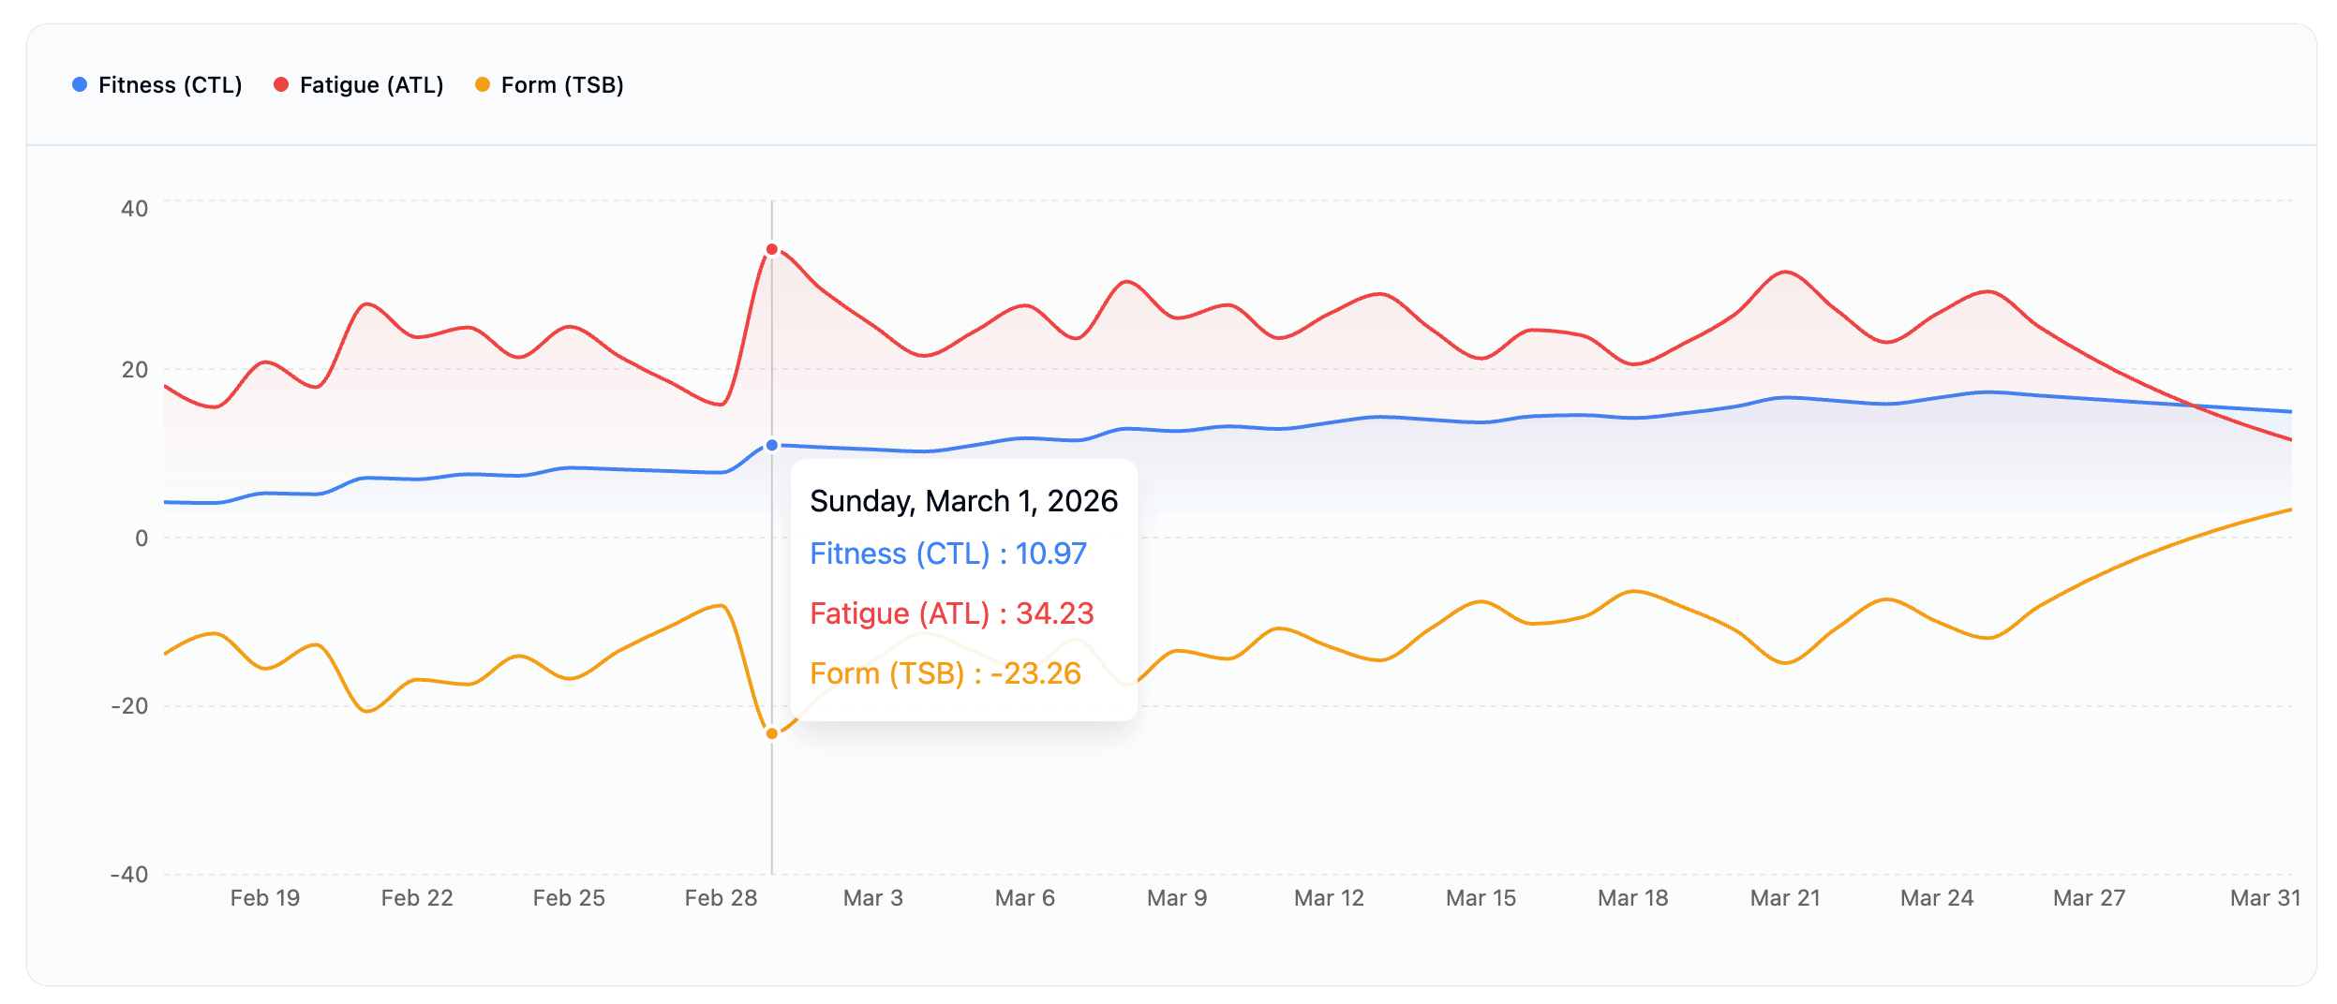Click the 40 y-axis label
Screen dimensions: 2337x1004
pos(135,209)
